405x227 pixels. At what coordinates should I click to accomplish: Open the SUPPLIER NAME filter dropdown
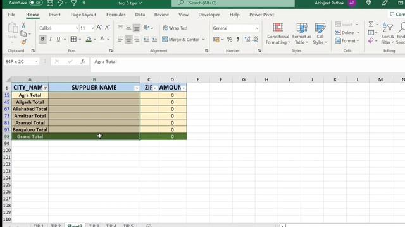tap(137, 88)
